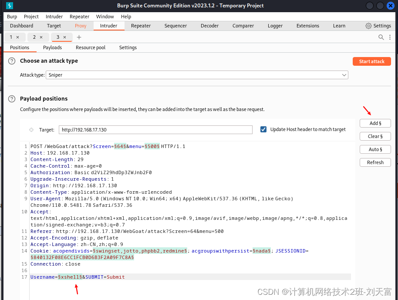Click the §64§ Screen parameter value

120,146
